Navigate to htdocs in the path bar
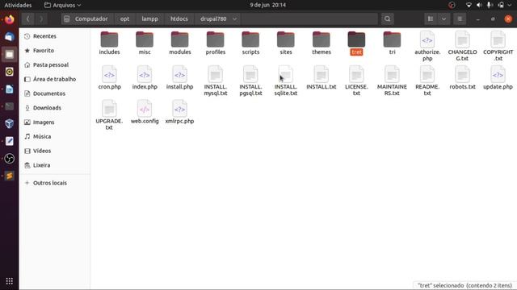The image size is (517, 290). tap(179, 19)
